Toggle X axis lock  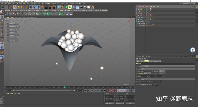tap(31, 7)
